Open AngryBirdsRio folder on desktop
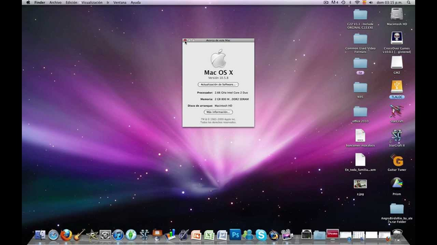The width and height of the screenshot is (437, 245). pyautogui.click(x=397, y=209)
